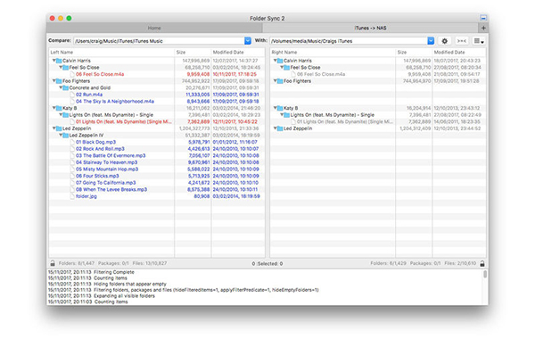Click the With path field
The width and height of the screenshot is (535, 339).
tap(349, 41)
